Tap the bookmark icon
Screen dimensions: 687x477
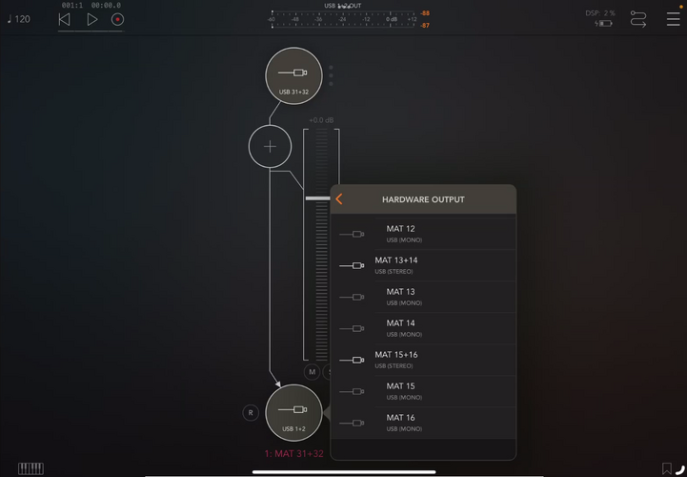(666, 468)
